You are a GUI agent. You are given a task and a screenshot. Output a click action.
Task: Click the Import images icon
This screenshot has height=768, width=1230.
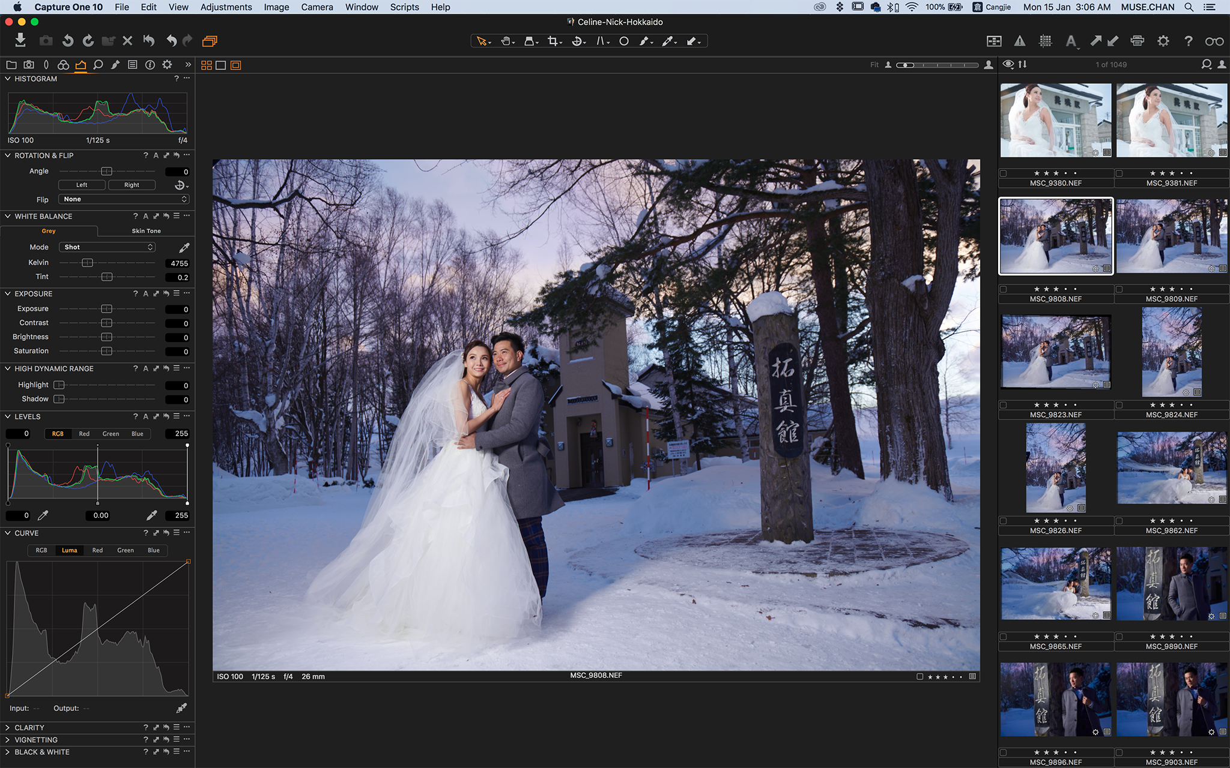click(x=20, y=40)
